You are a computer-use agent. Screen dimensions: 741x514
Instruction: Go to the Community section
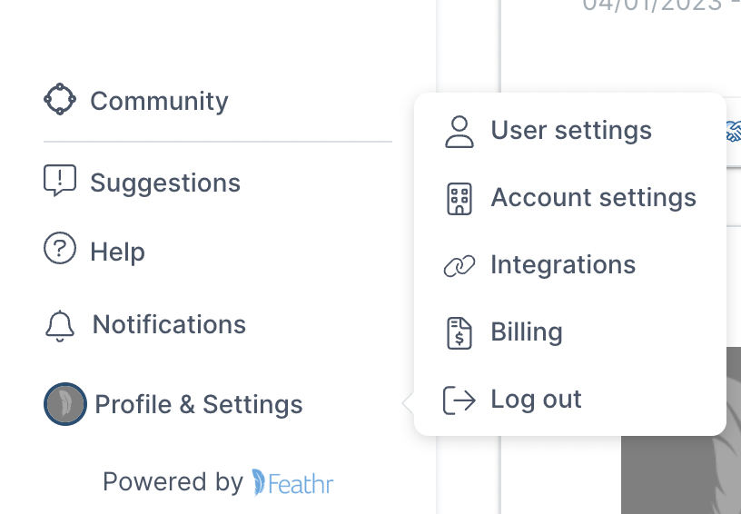tap(159, 101)
